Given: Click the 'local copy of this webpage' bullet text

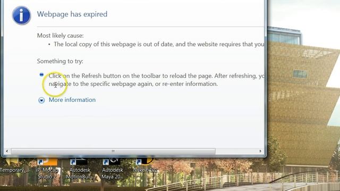Looking at the screenshot, I should coord(159,44).
